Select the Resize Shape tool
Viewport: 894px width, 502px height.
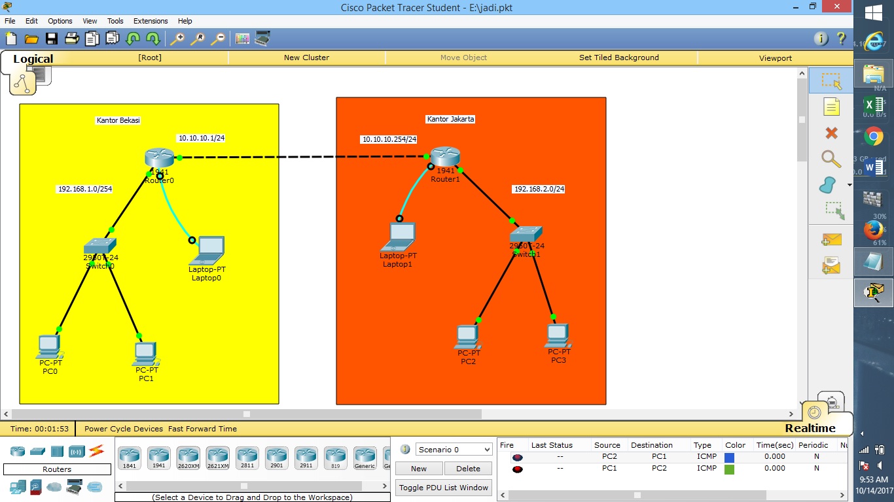point(834,210)
